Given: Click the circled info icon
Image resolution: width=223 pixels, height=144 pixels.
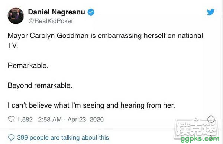Looking at the screenshot, I should click(x=211, y=119).
